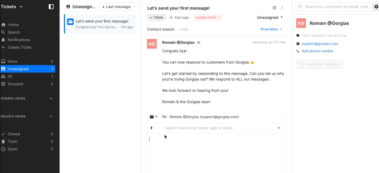Click the customer avatar R@ in panel

pos(301,23)
